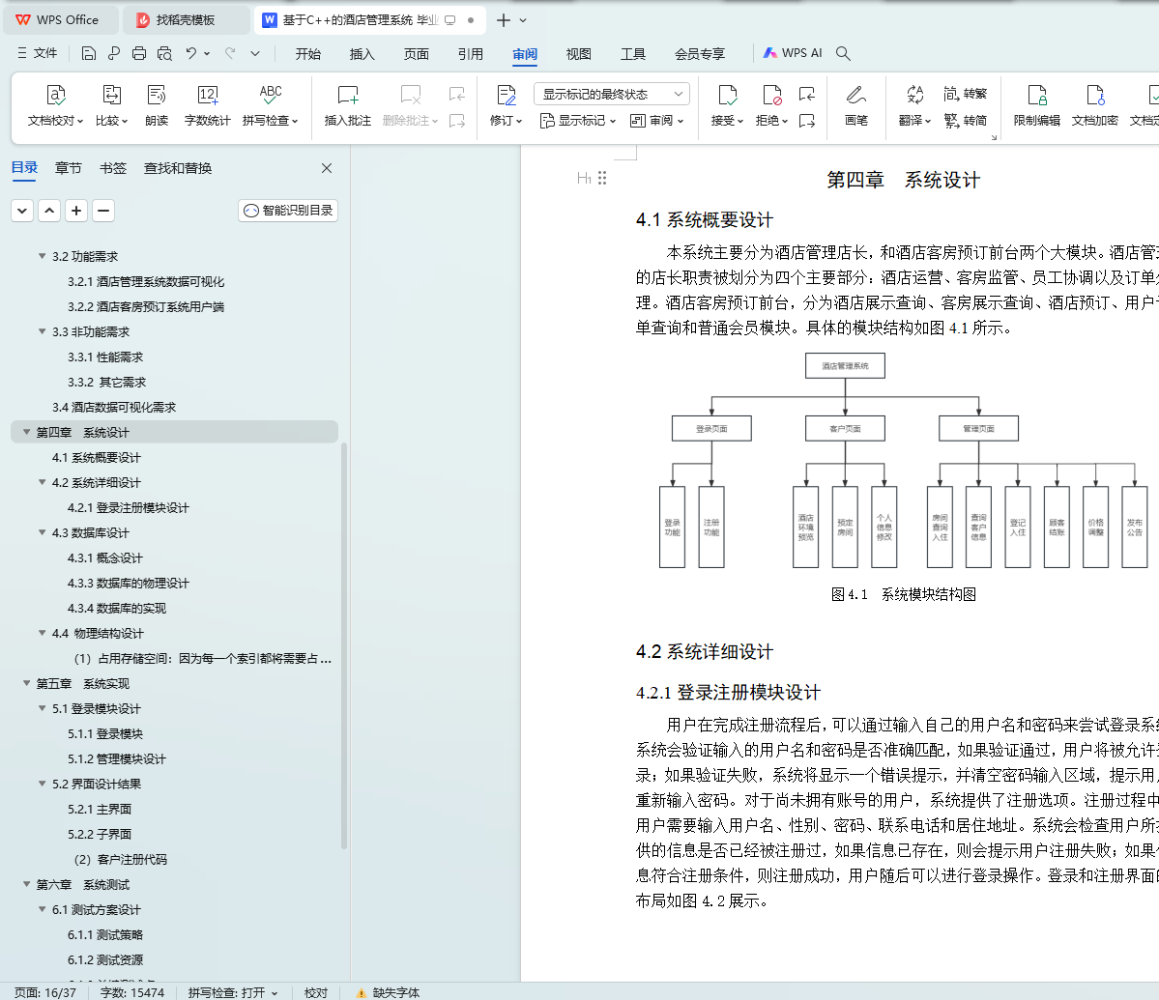Screen dimensions: 1159x1000
Task: Open Print Preview icon
Action: (x=165, y=53)
